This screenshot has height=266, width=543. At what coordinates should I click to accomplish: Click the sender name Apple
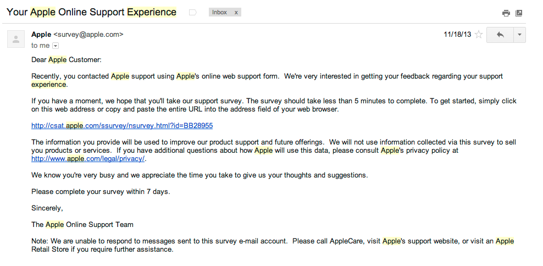pyautogui.click(x=41, y=34)
